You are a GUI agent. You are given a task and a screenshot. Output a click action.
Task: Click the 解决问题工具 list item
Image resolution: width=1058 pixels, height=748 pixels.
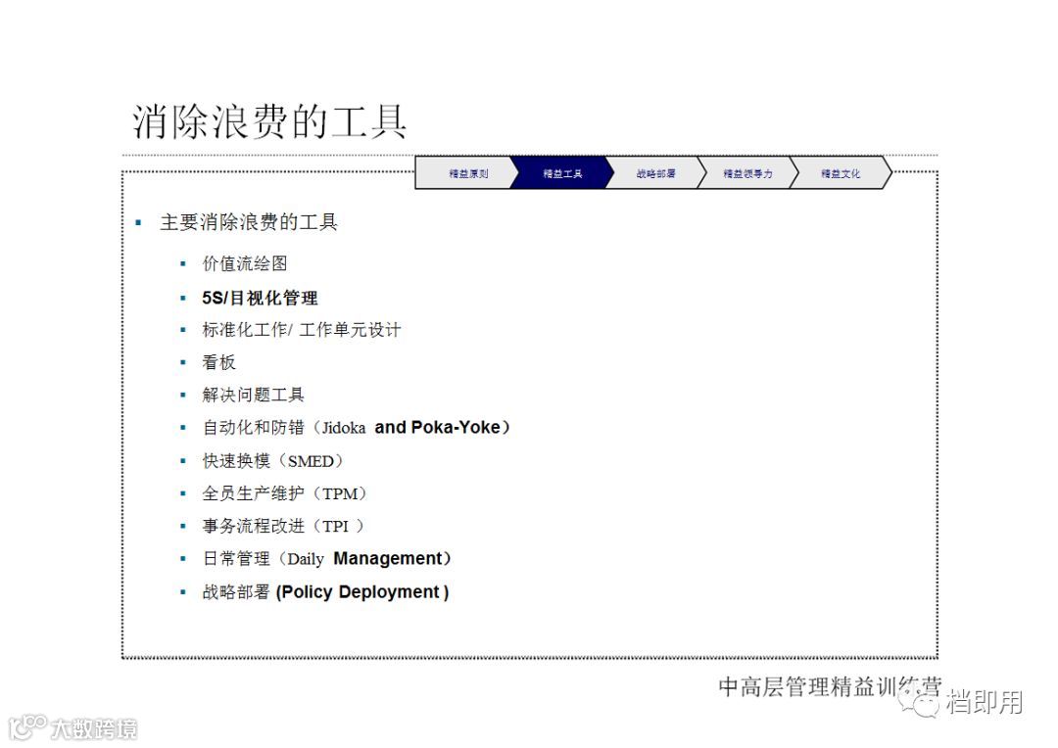[253, 396]
